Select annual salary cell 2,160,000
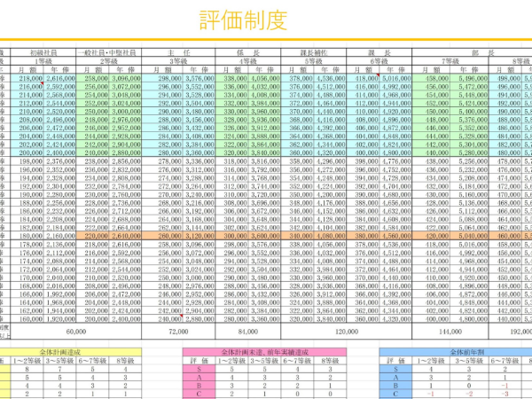This screenshot has height=399, width=532. click(59, 236)
